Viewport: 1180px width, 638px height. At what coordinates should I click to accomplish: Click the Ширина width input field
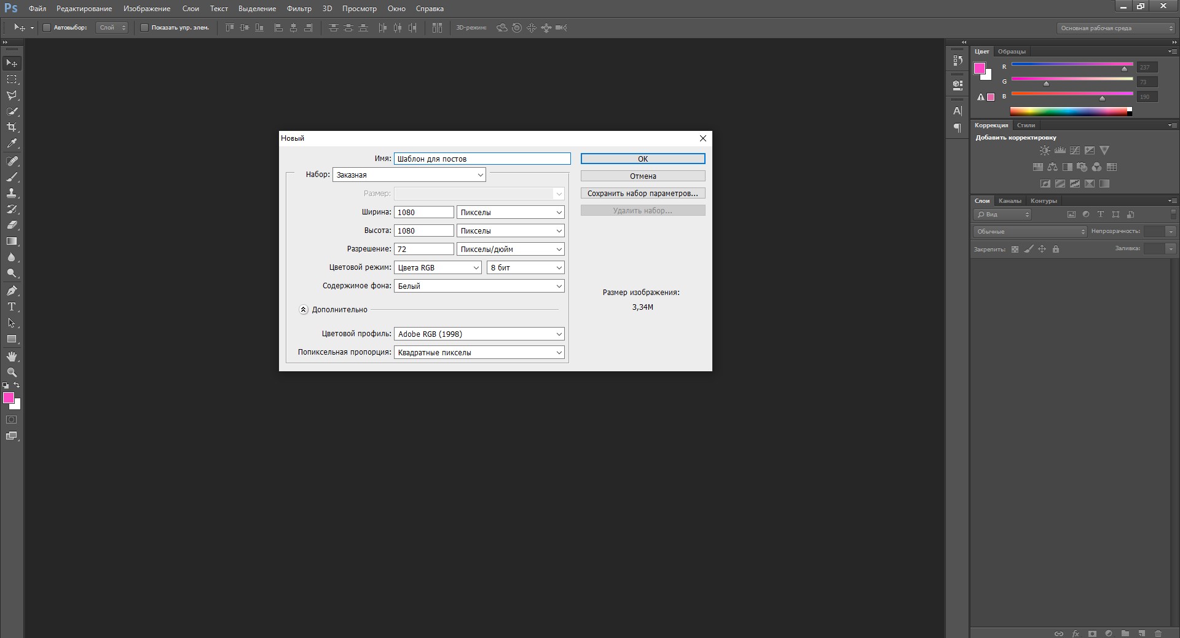[x=424, y=212]
